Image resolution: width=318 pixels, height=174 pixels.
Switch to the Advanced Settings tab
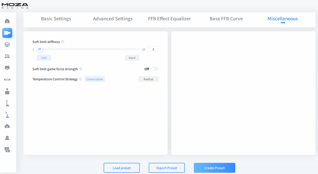point(113,19)
